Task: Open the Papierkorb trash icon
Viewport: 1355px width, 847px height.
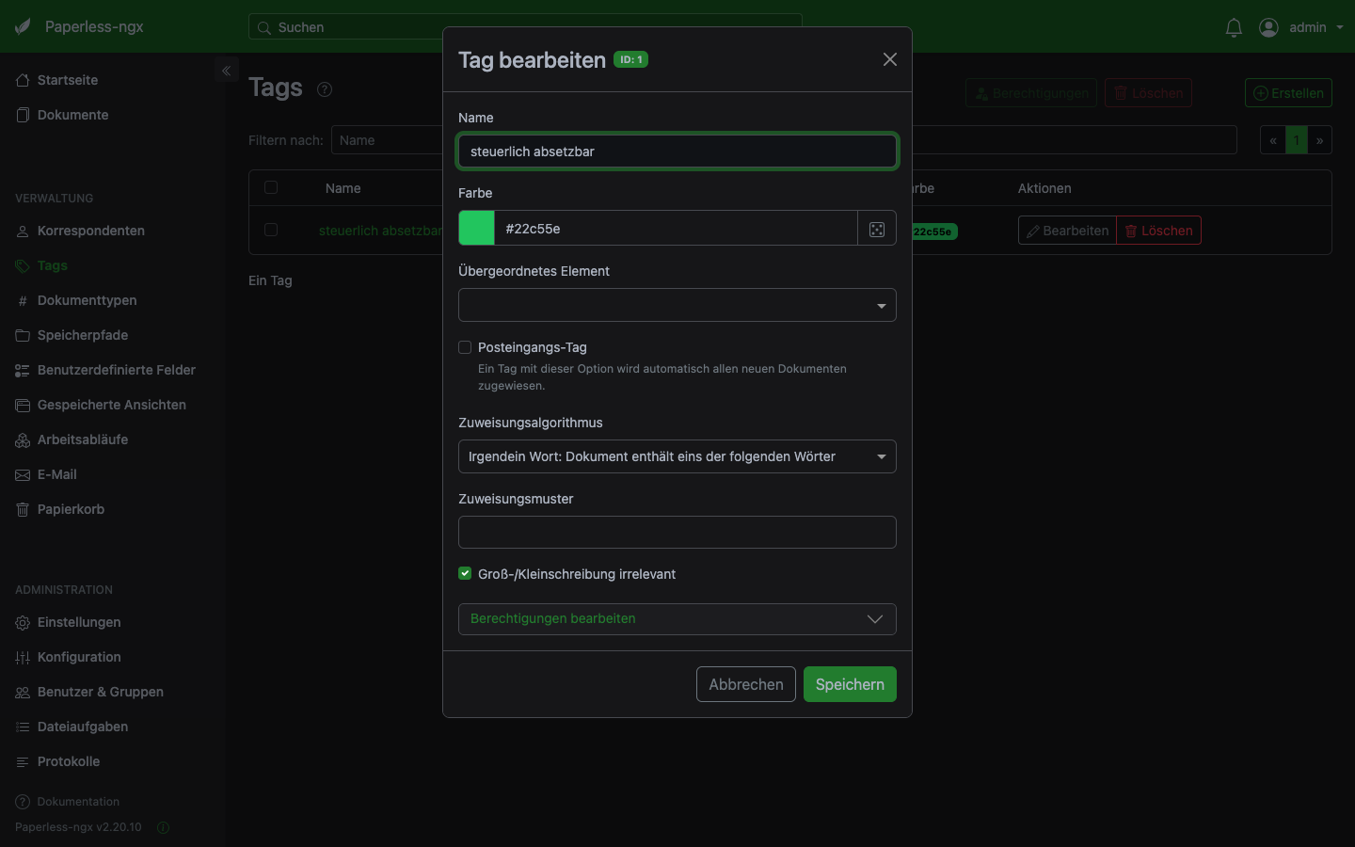Action: tap(22, 509)
